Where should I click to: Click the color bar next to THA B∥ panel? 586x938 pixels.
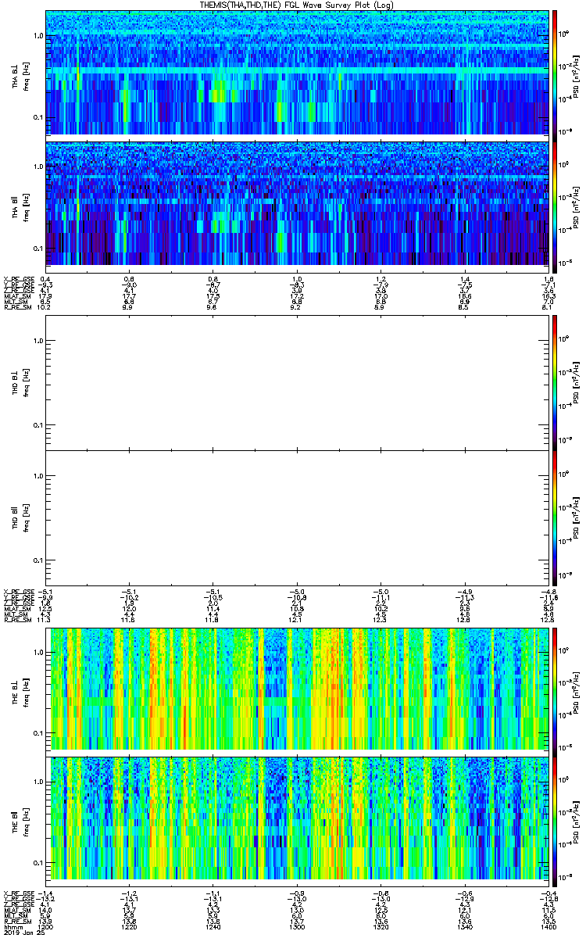[x=555, y=202]
